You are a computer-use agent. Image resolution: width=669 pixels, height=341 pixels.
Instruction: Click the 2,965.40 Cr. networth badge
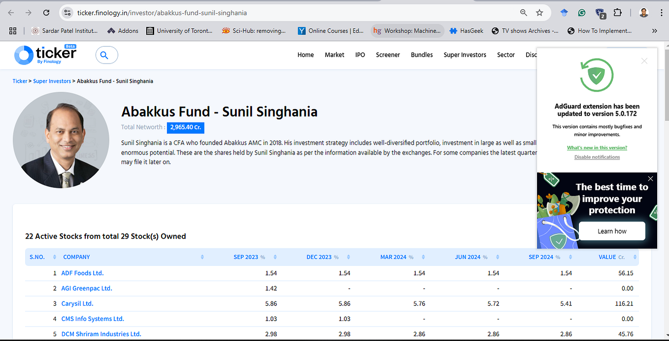coord(186,127)
